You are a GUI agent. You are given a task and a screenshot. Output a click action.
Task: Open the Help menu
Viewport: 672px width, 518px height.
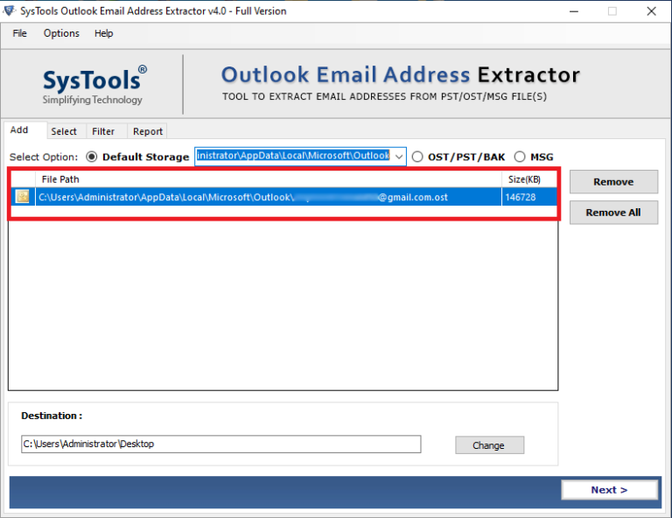pyautogui.click(x=104, y=33)
